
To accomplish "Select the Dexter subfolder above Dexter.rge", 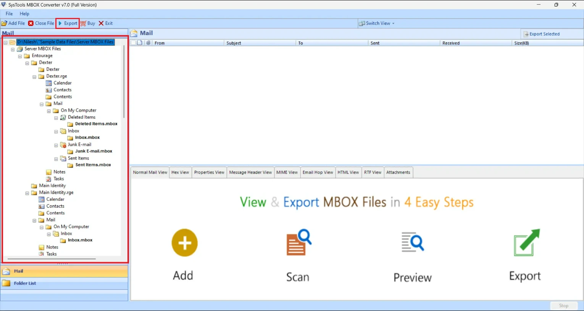I will pyautogui.click(x=53, y=69).
